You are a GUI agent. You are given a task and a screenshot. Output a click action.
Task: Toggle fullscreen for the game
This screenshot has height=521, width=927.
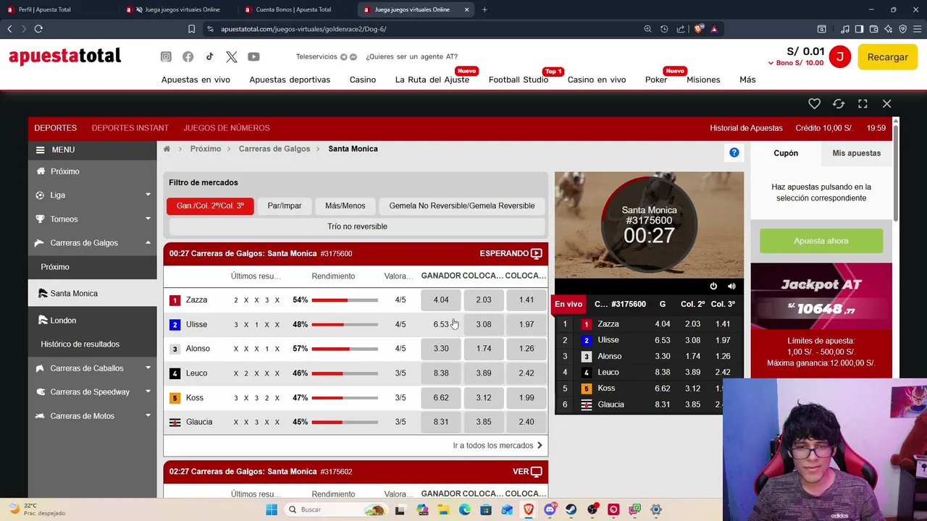point(863,103)
